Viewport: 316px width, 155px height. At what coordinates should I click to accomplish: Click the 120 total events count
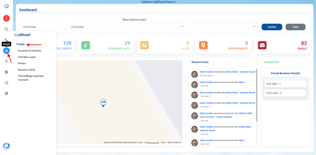(x=67, y=43)
